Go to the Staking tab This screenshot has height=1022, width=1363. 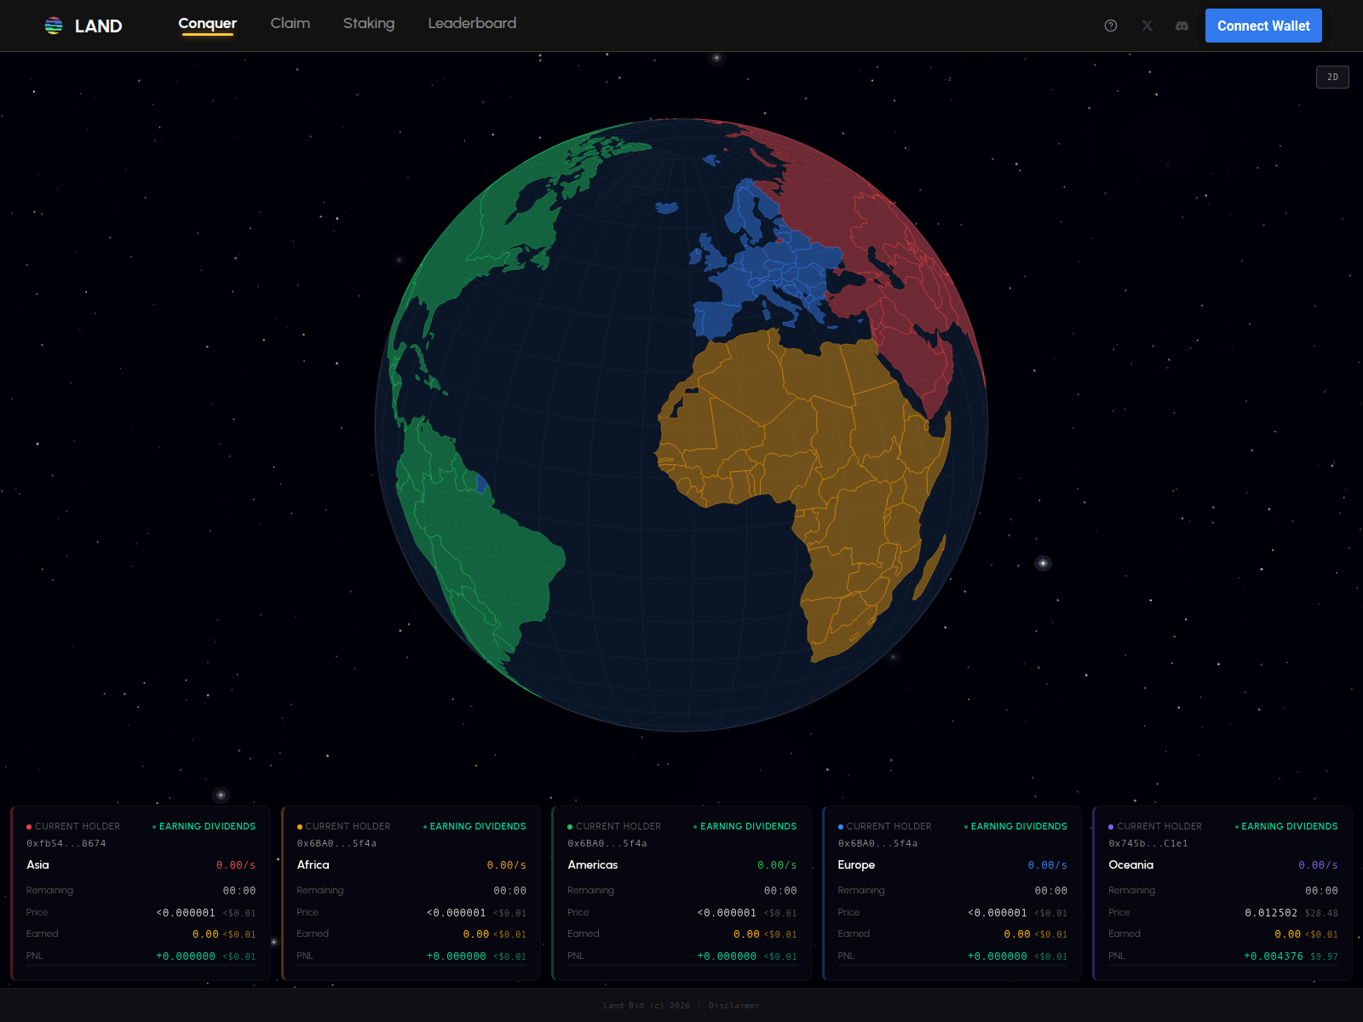(x=369, y=24)
